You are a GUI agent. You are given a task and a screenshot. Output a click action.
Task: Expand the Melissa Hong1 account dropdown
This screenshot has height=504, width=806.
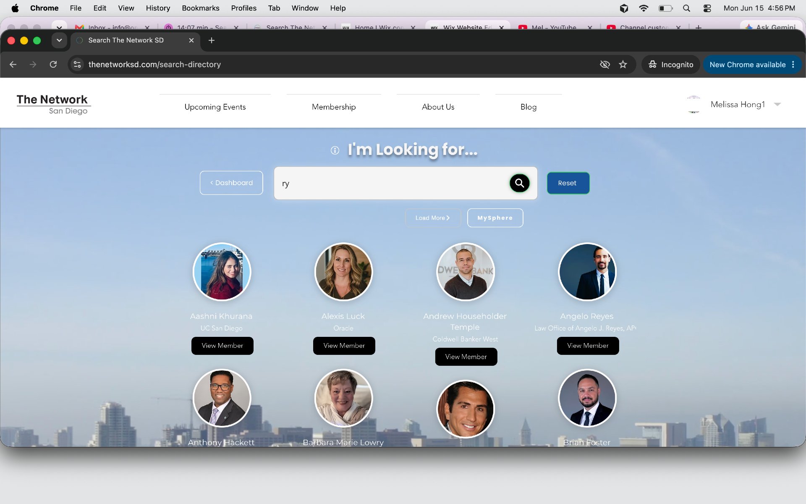click(x=777, y=104)
